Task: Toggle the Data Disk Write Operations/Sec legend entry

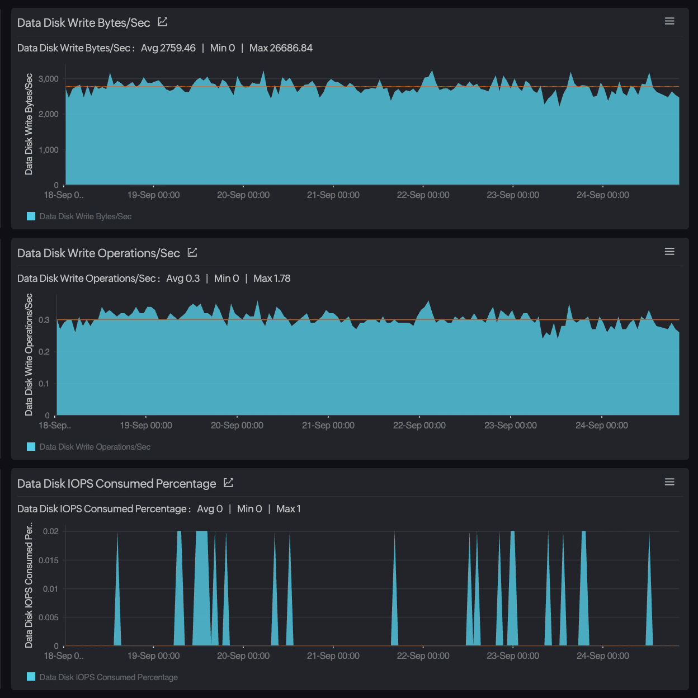Action: (x=94, y=446)
